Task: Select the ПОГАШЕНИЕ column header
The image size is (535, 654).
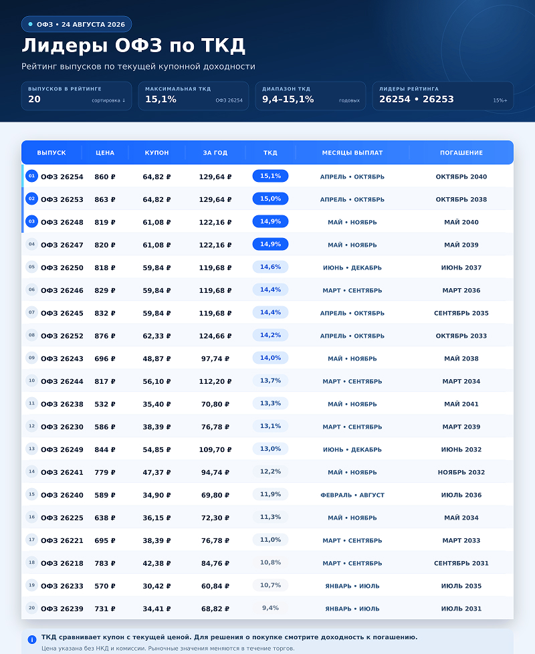Action: [461, 152]
